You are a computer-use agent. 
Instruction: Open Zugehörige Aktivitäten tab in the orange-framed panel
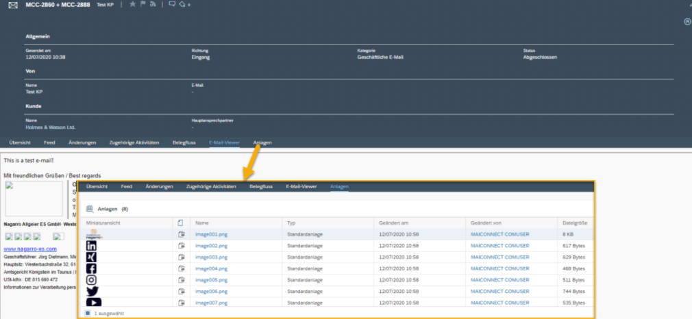pyautogui.click(x=211, y=186)
